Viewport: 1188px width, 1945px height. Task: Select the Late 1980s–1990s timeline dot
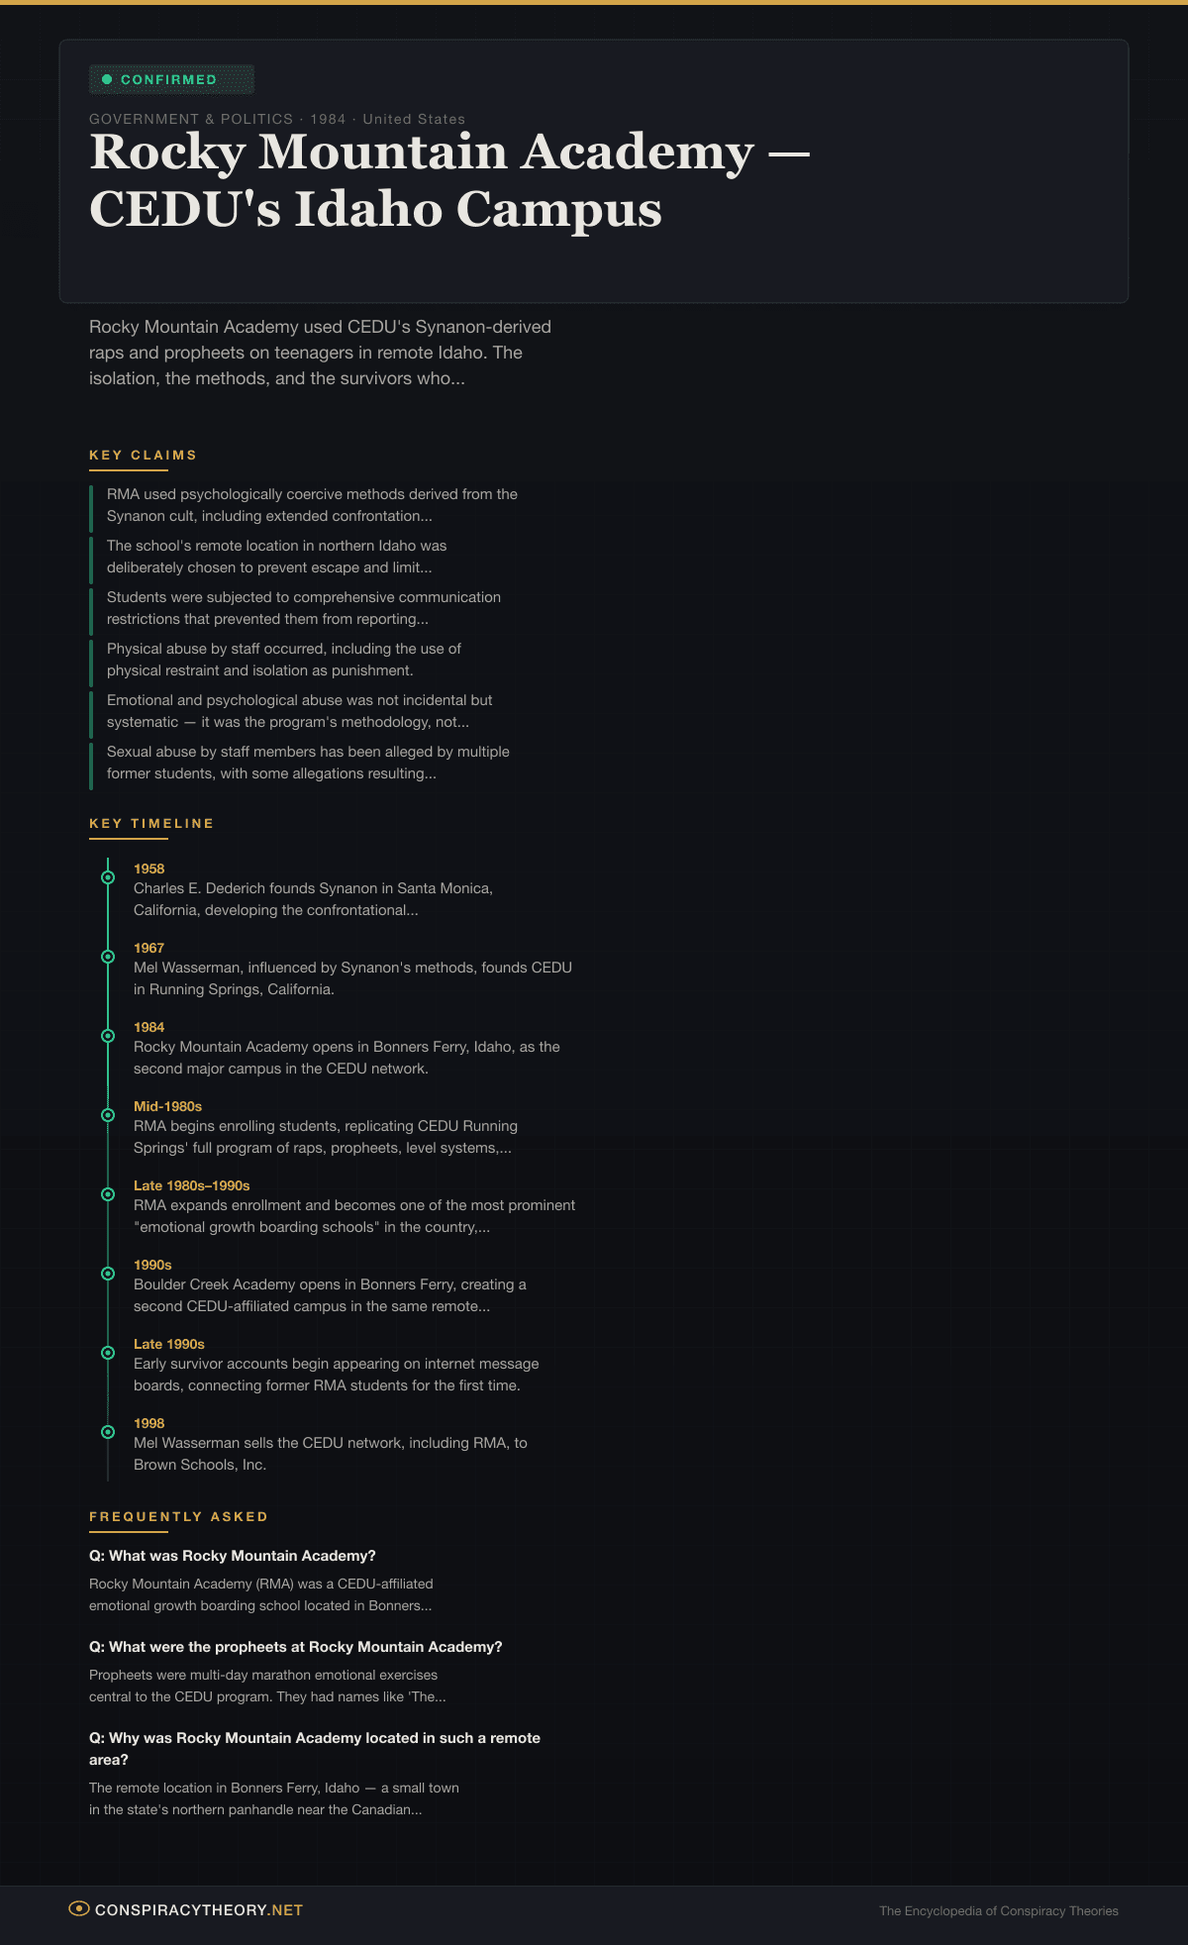[x=108, y=1194]
